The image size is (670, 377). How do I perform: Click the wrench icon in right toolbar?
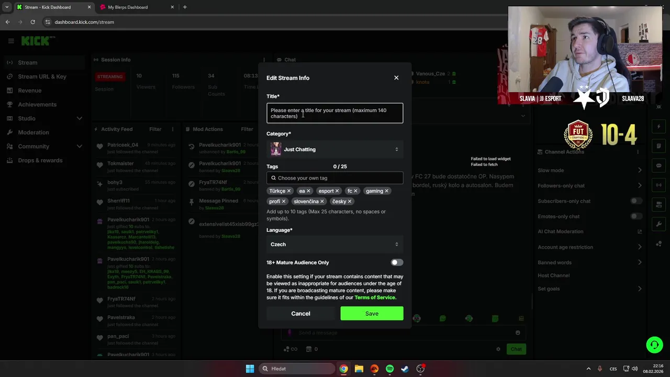pyautogui.click(x=658, y=224)
